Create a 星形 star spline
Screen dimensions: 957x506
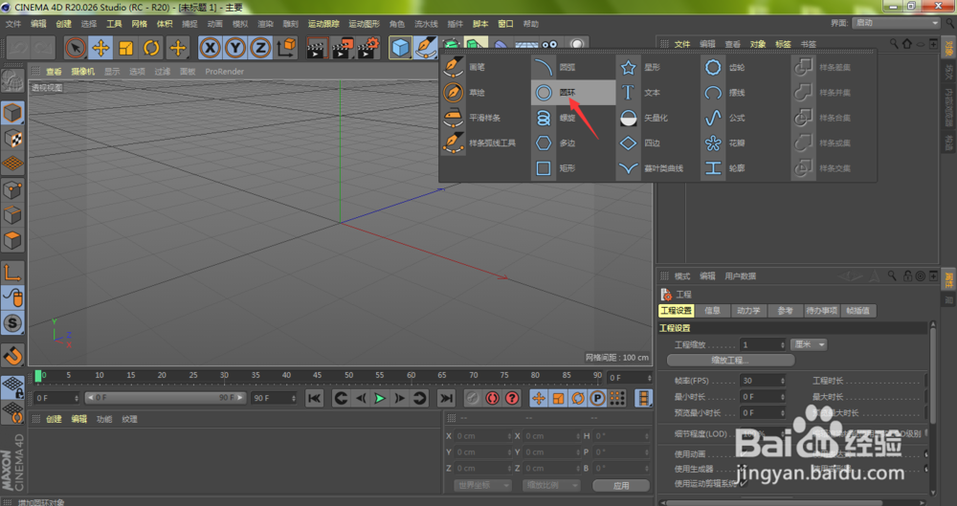[x=658, y=67]
